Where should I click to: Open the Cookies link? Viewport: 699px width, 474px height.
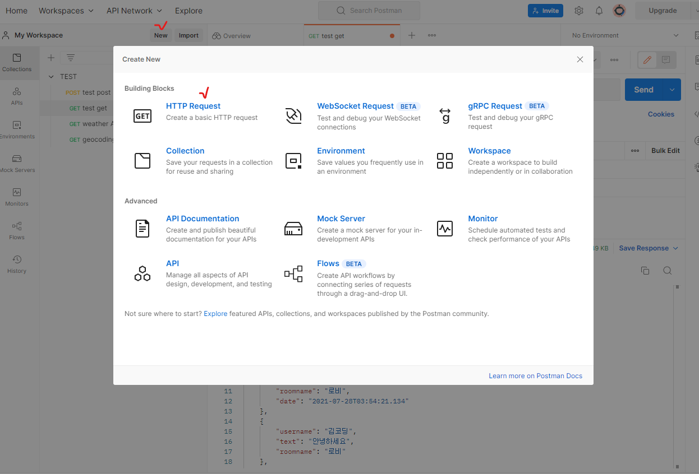pos(661,114)
